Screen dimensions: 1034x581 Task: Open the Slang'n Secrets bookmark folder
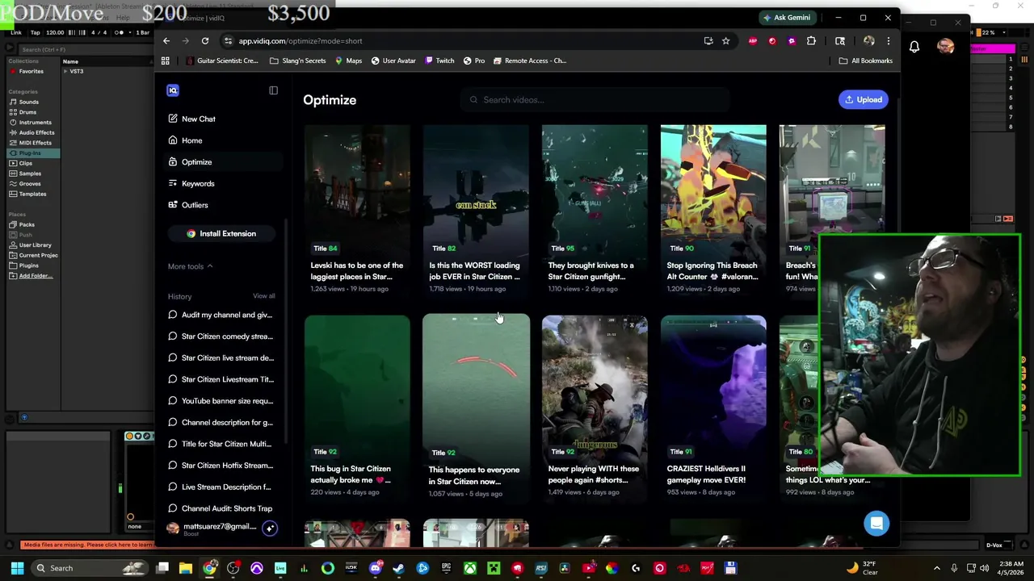298,61
